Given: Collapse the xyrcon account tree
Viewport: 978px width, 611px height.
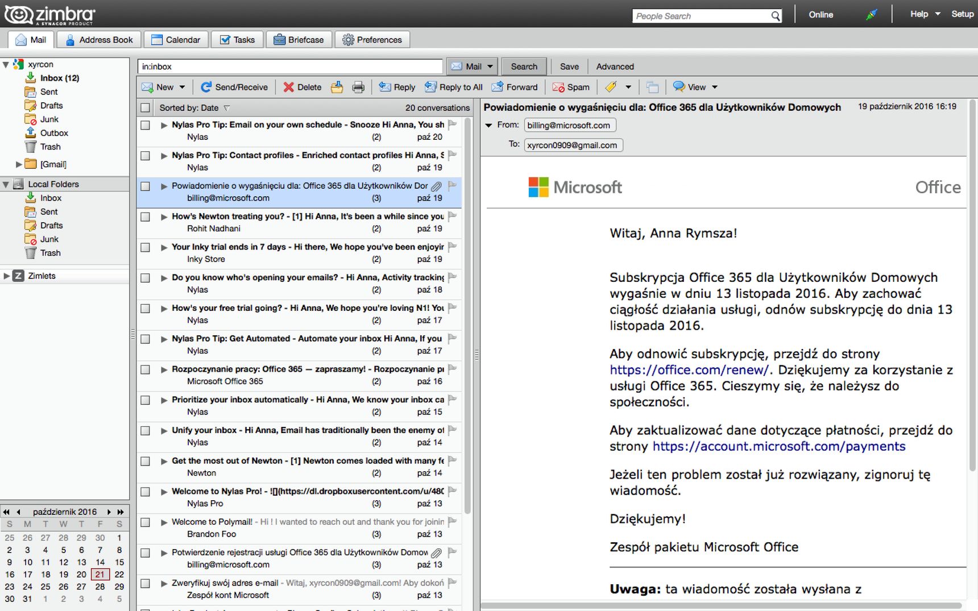Looking at the screenshot, I should (x=6, y=64).
